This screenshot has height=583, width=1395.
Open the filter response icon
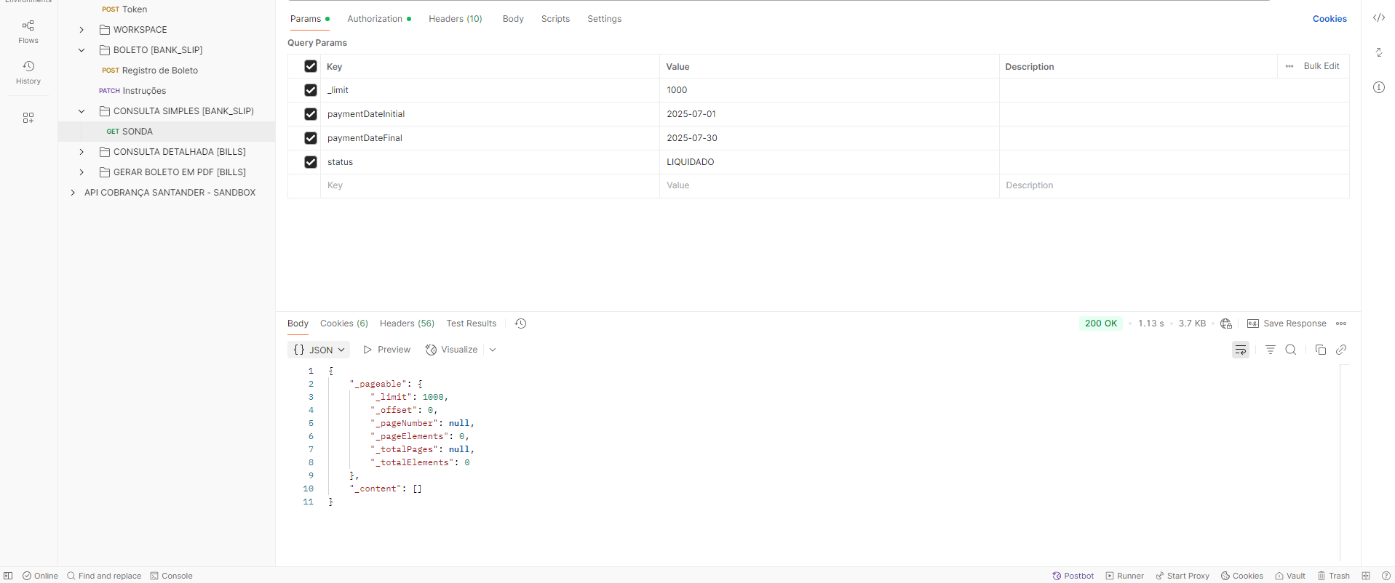tap(1271, 350)
